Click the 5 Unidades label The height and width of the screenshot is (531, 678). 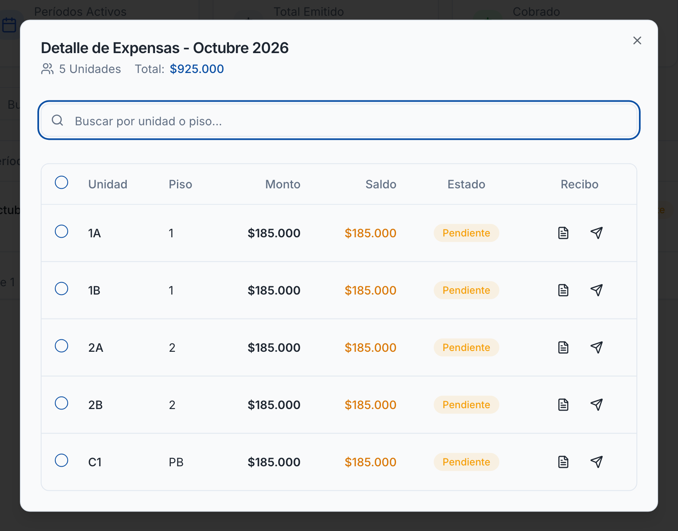[90, 69]
